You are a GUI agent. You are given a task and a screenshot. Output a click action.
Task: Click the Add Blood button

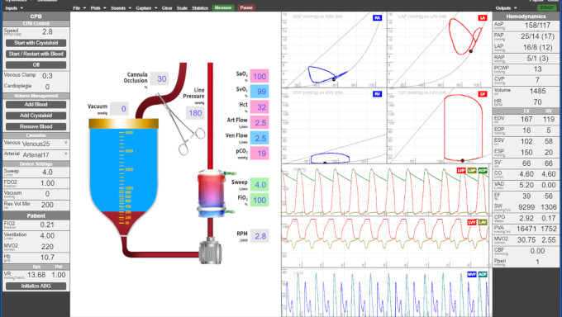coord(36,105)
